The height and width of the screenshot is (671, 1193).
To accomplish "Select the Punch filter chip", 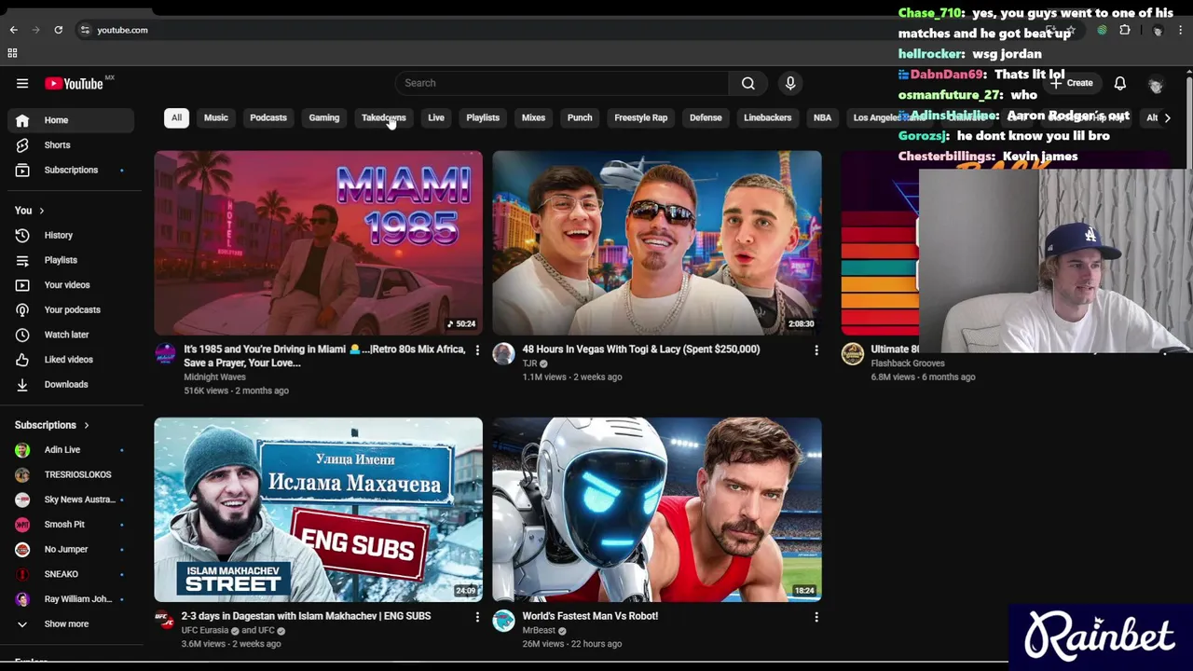I will click(580, 117).
